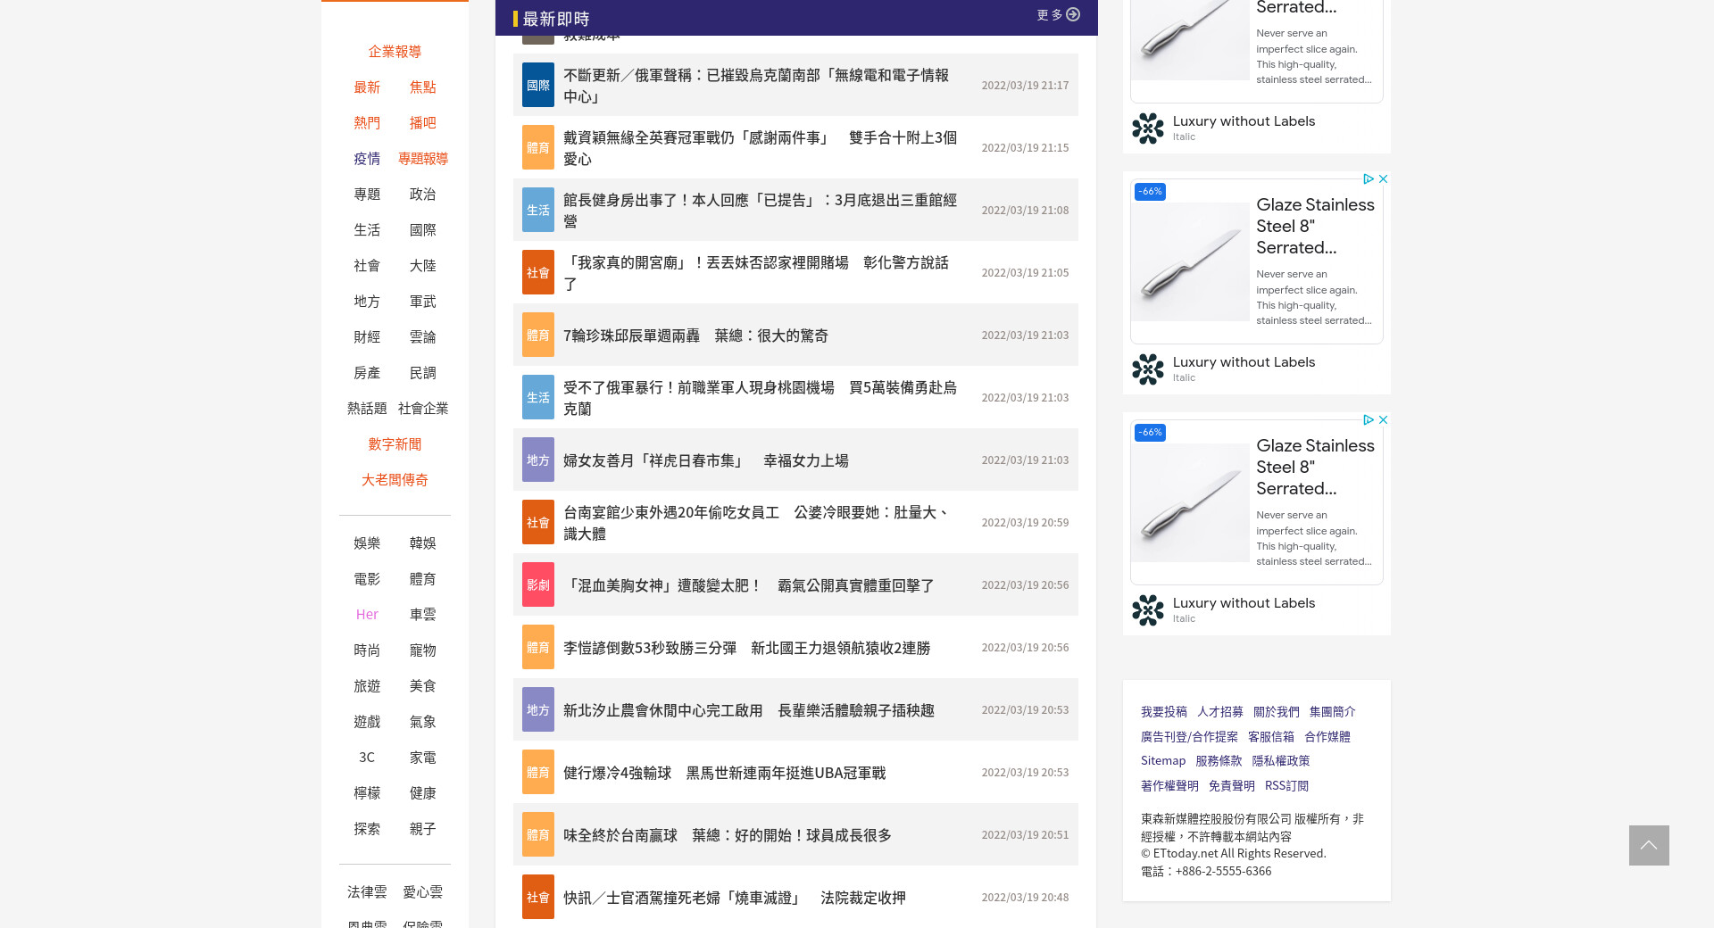The image size is (1714, 928).
Task: Click the knife thumbnail in the bottom ad
Action: (1190, 503)
